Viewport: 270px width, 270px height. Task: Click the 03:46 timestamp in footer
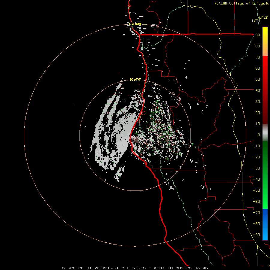click(x=201, y=268)
